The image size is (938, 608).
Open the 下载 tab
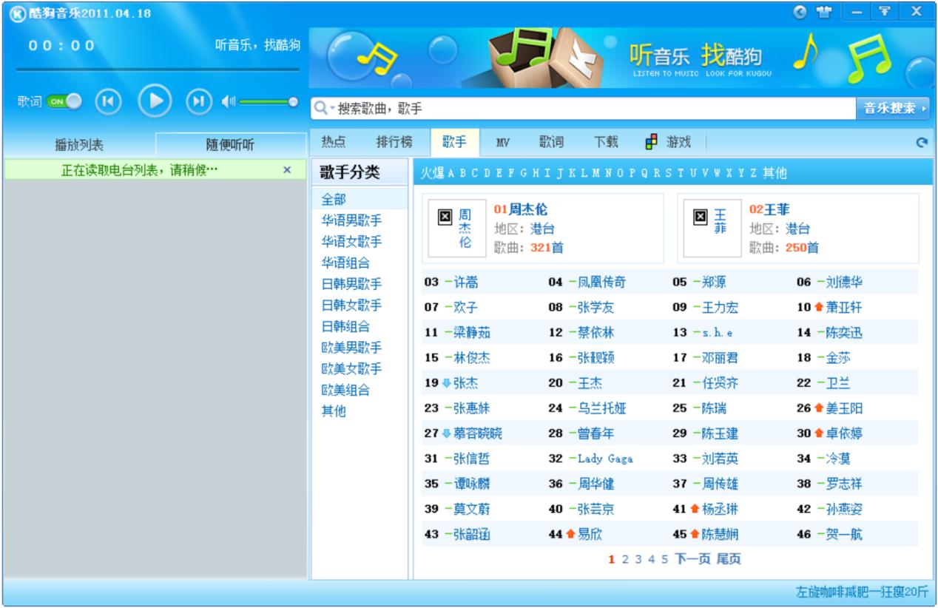pos(606,142)
